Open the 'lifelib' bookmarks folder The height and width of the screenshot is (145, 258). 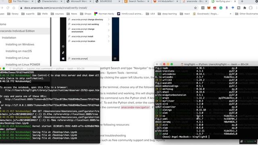pyautogui.click(x=43, y=14)
